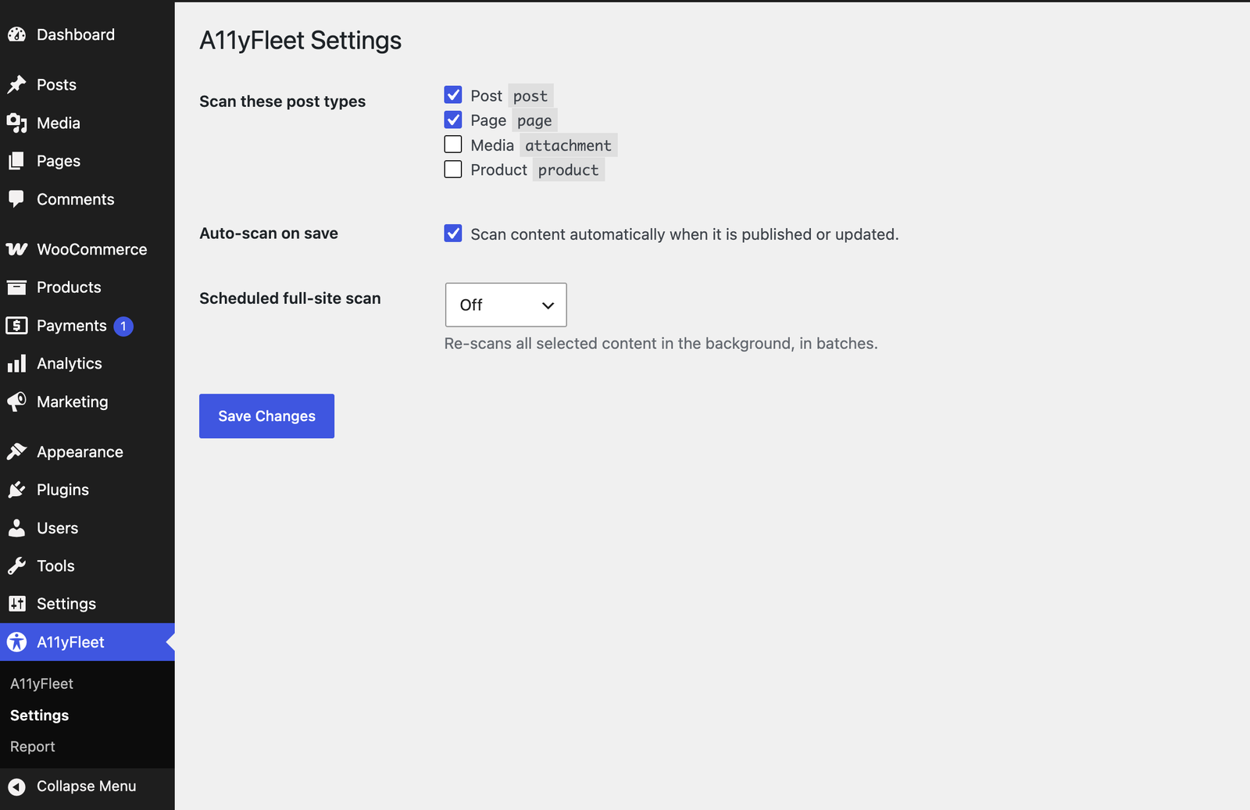
Task: Navigate to the Analytics menu
Action: click(87, 363)
